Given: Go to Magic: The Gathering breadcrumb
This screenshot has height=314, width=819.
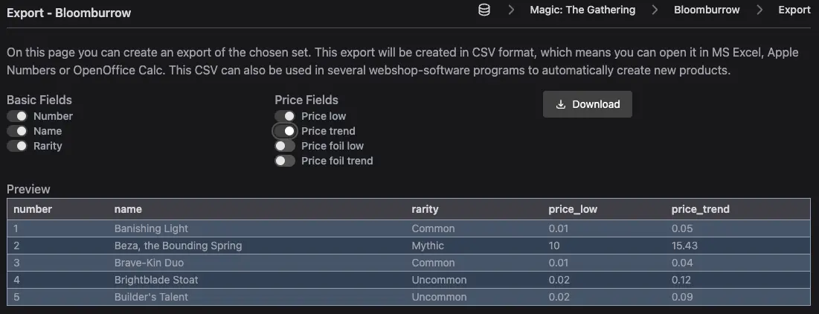Looking at the screenshot, I should click(582, 10).
